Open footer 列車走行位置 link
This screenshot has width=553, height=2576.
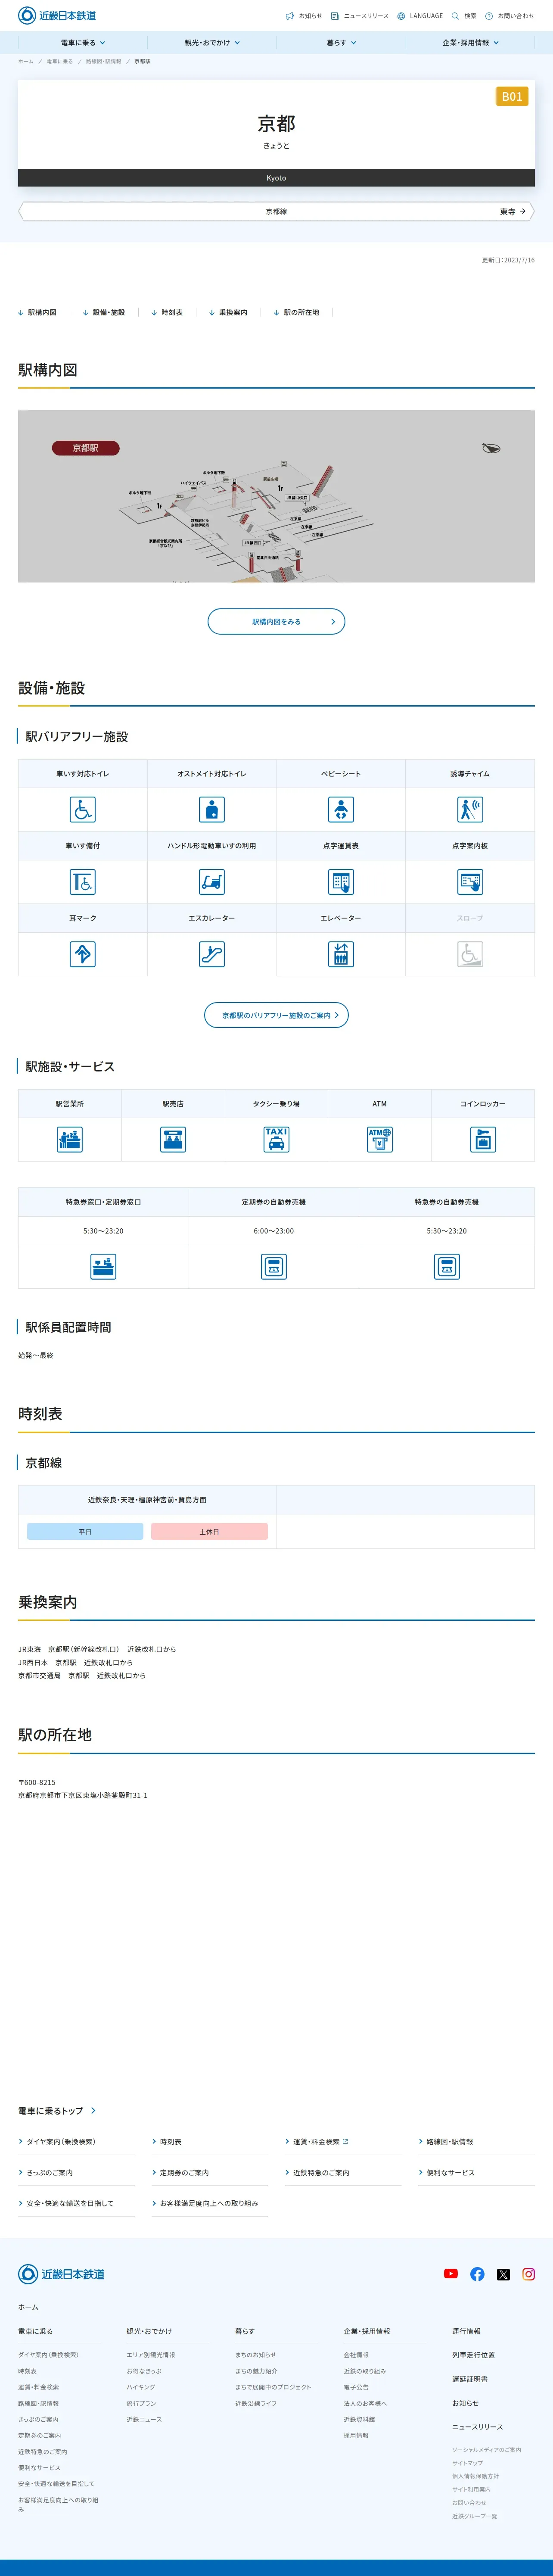tap(473, 2355)
